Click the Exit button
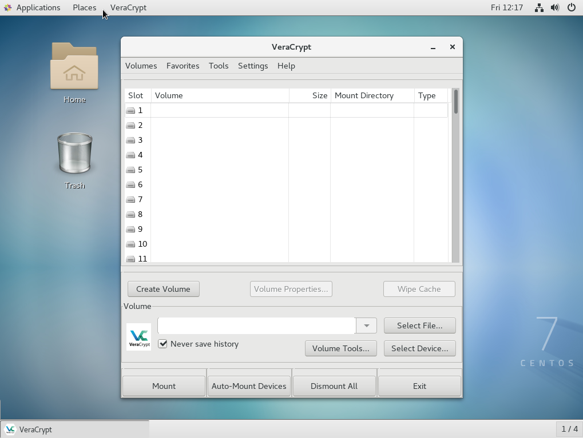 pyautogui.click(x=419, y=386)
